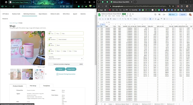
Task: Click the text color icon in Sheets
Action: coord(158,19)
